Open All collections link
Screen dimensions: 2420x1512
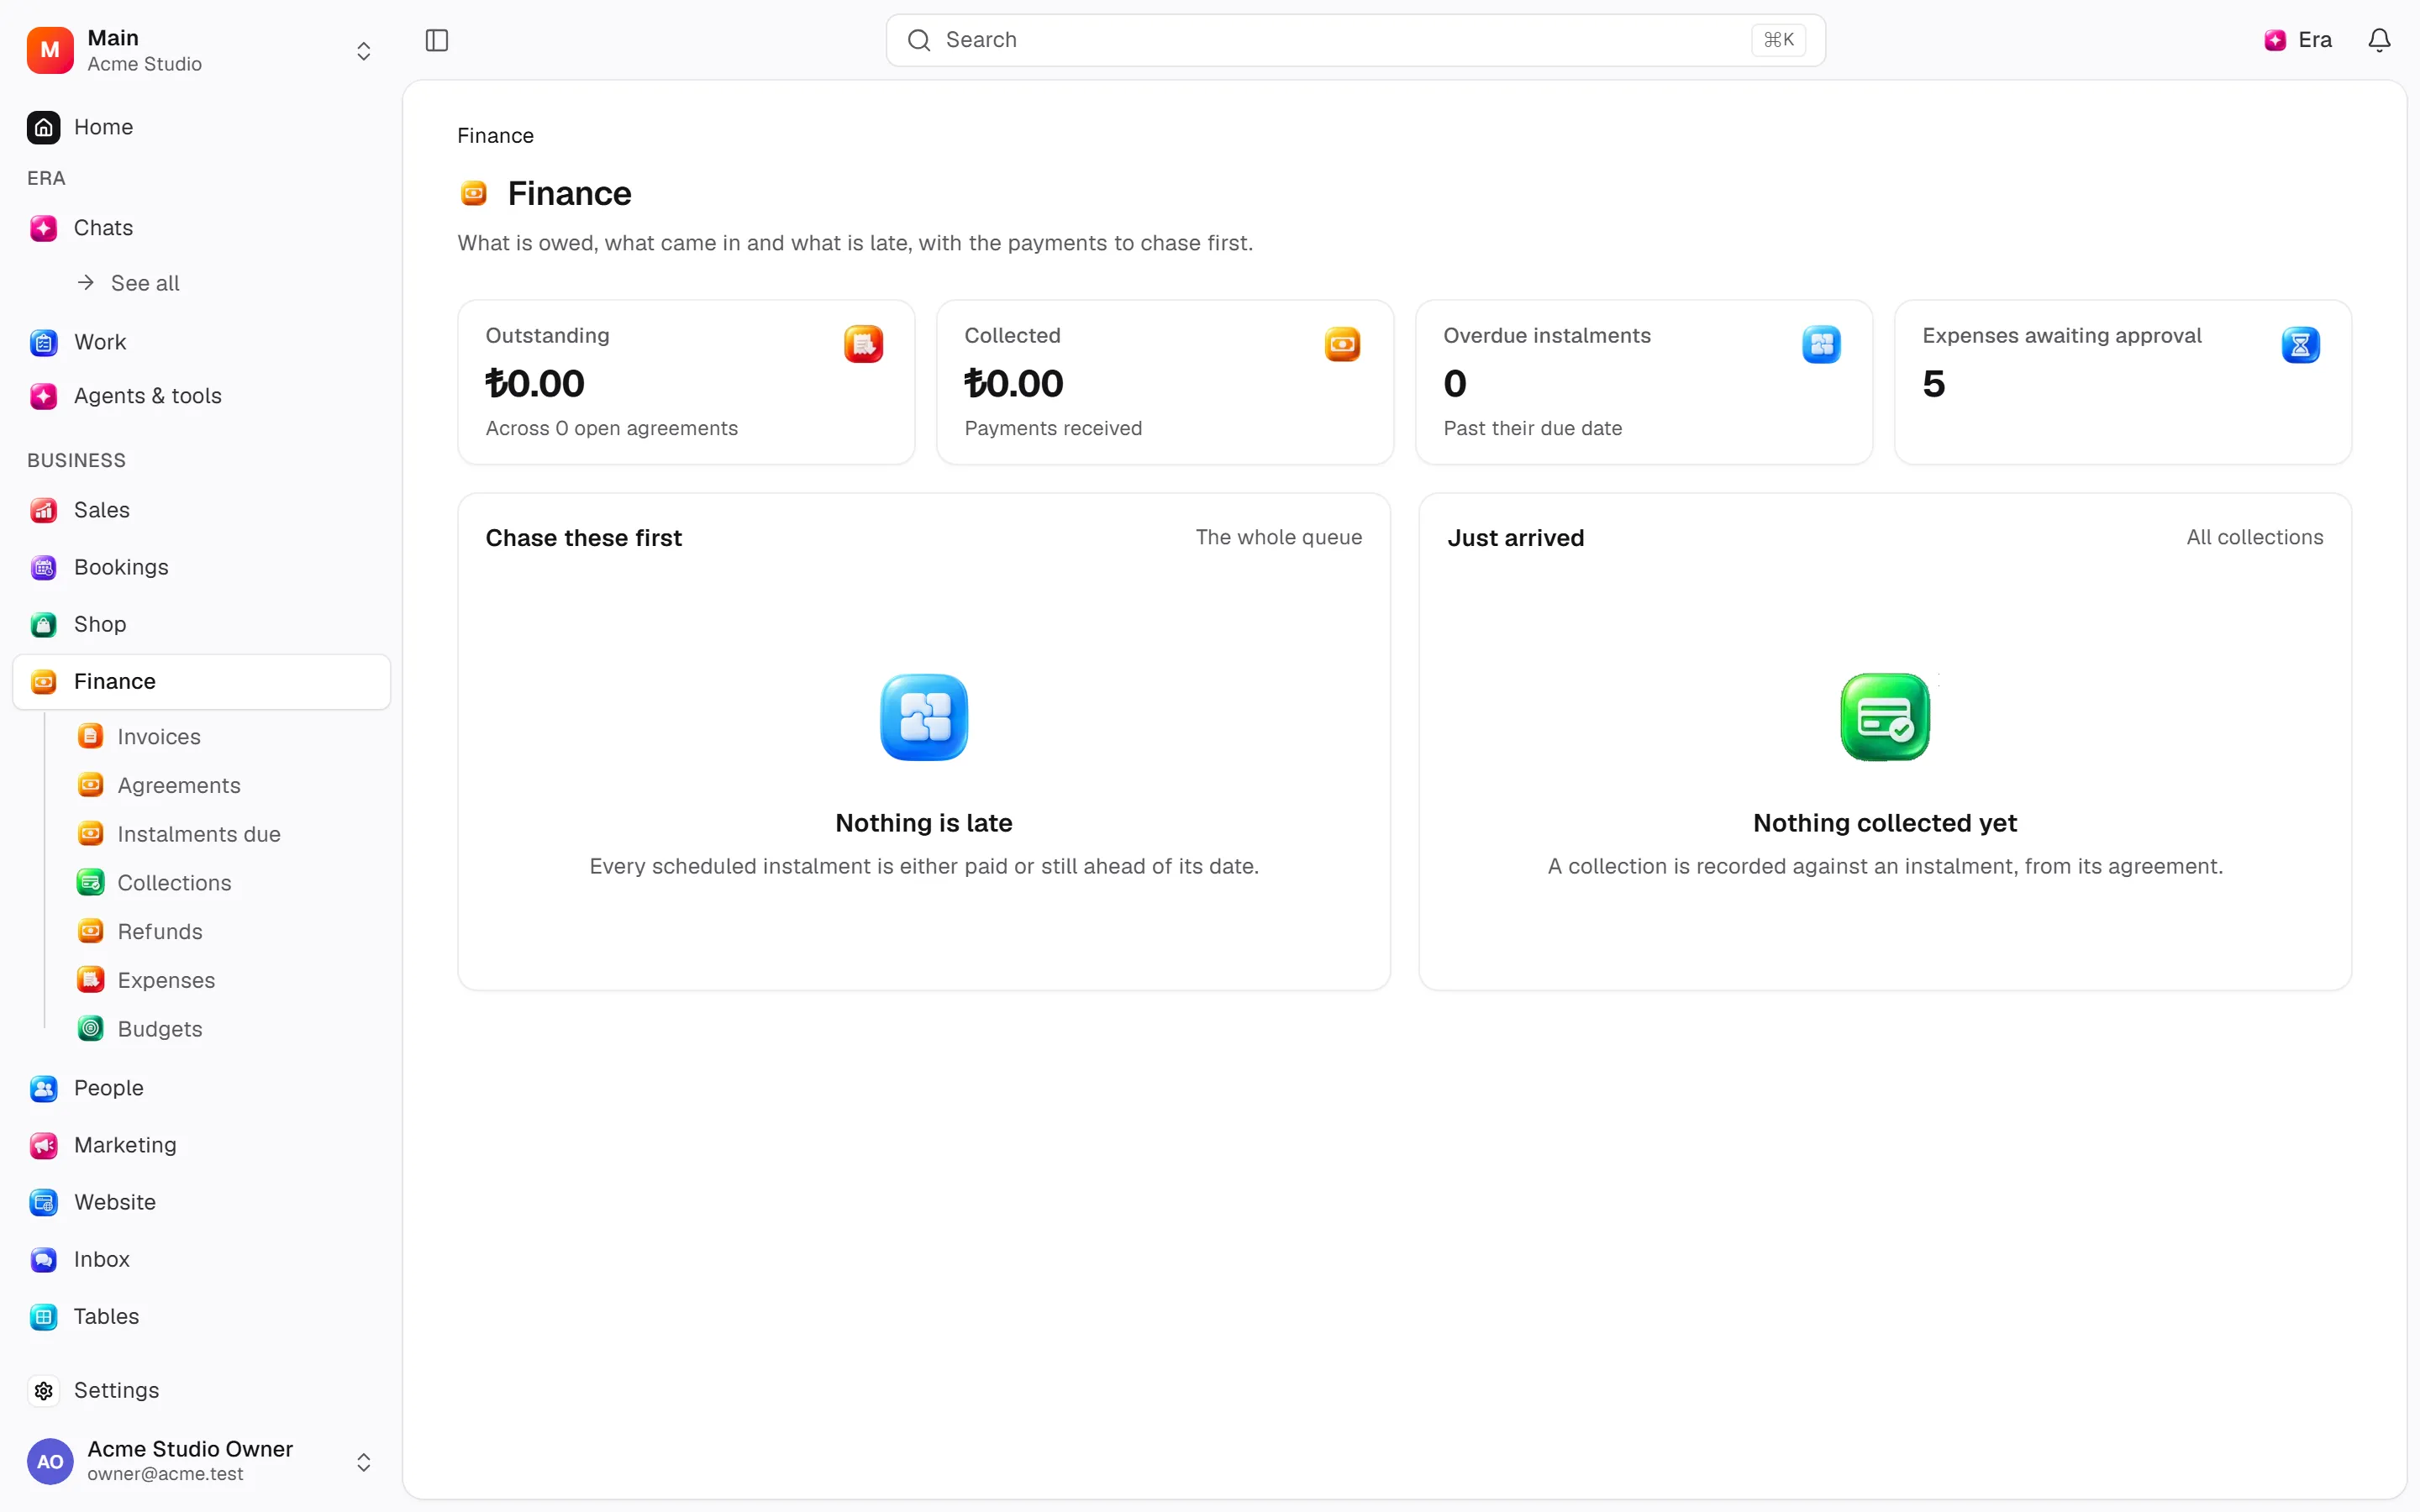[x=2254, y=537]
